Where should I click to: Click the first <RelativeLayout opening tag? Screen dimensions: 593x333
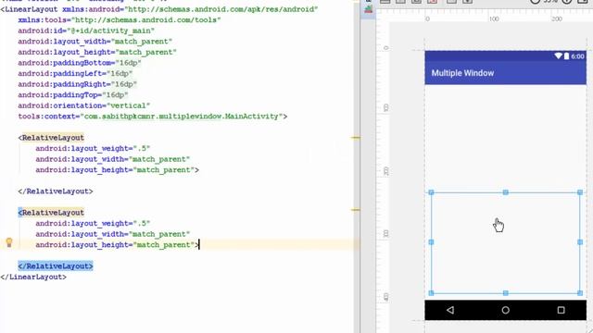coord(51,138)
